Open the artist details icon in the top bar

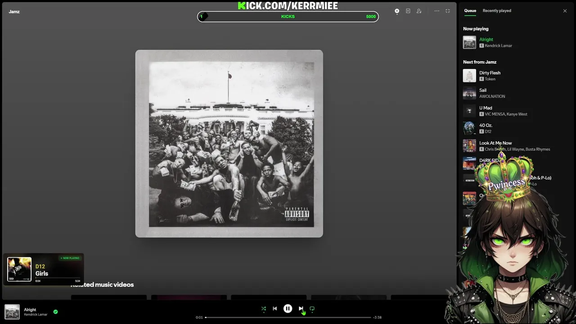point(419,11)
